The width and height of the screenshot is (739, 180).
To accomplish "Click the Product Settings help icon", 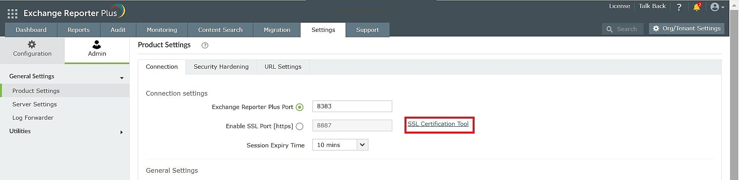I will pyautogui.click(x=205, y=45).
